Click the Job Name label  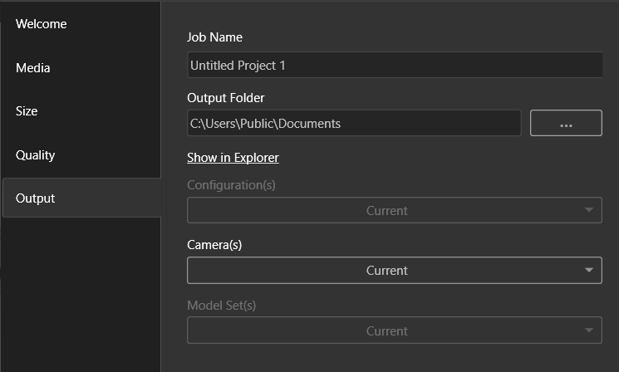(214, 37)
